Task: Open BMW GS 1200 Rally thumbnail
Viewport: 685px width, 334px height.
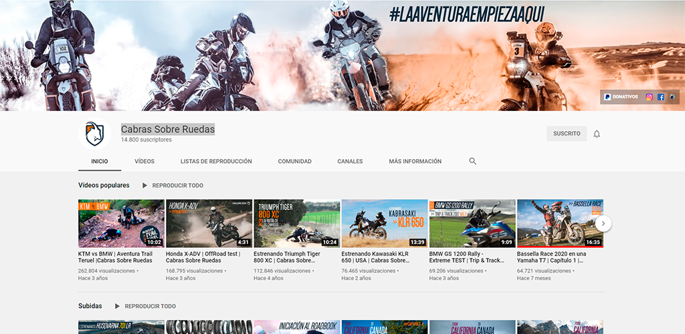Action: (472, 224)
